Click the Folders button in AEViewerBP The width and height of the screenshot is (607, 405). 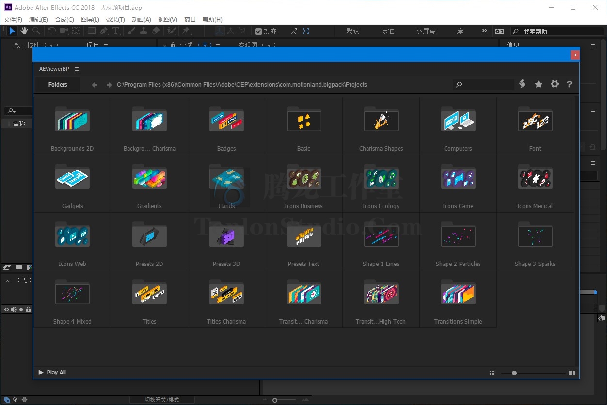coord(58,85)
